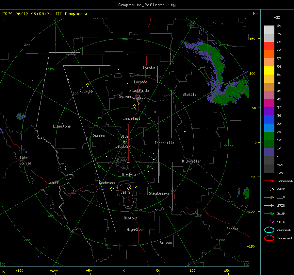Click the Ponoka town label
294x275 pixels.
point(149,67)
